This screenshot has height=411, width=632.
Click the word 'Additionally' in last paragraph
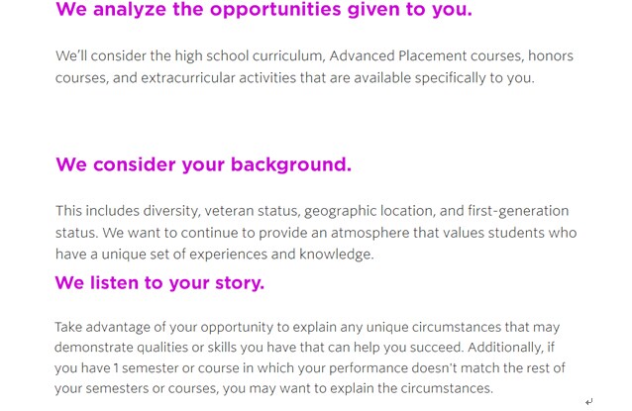[x=505, y=348]
